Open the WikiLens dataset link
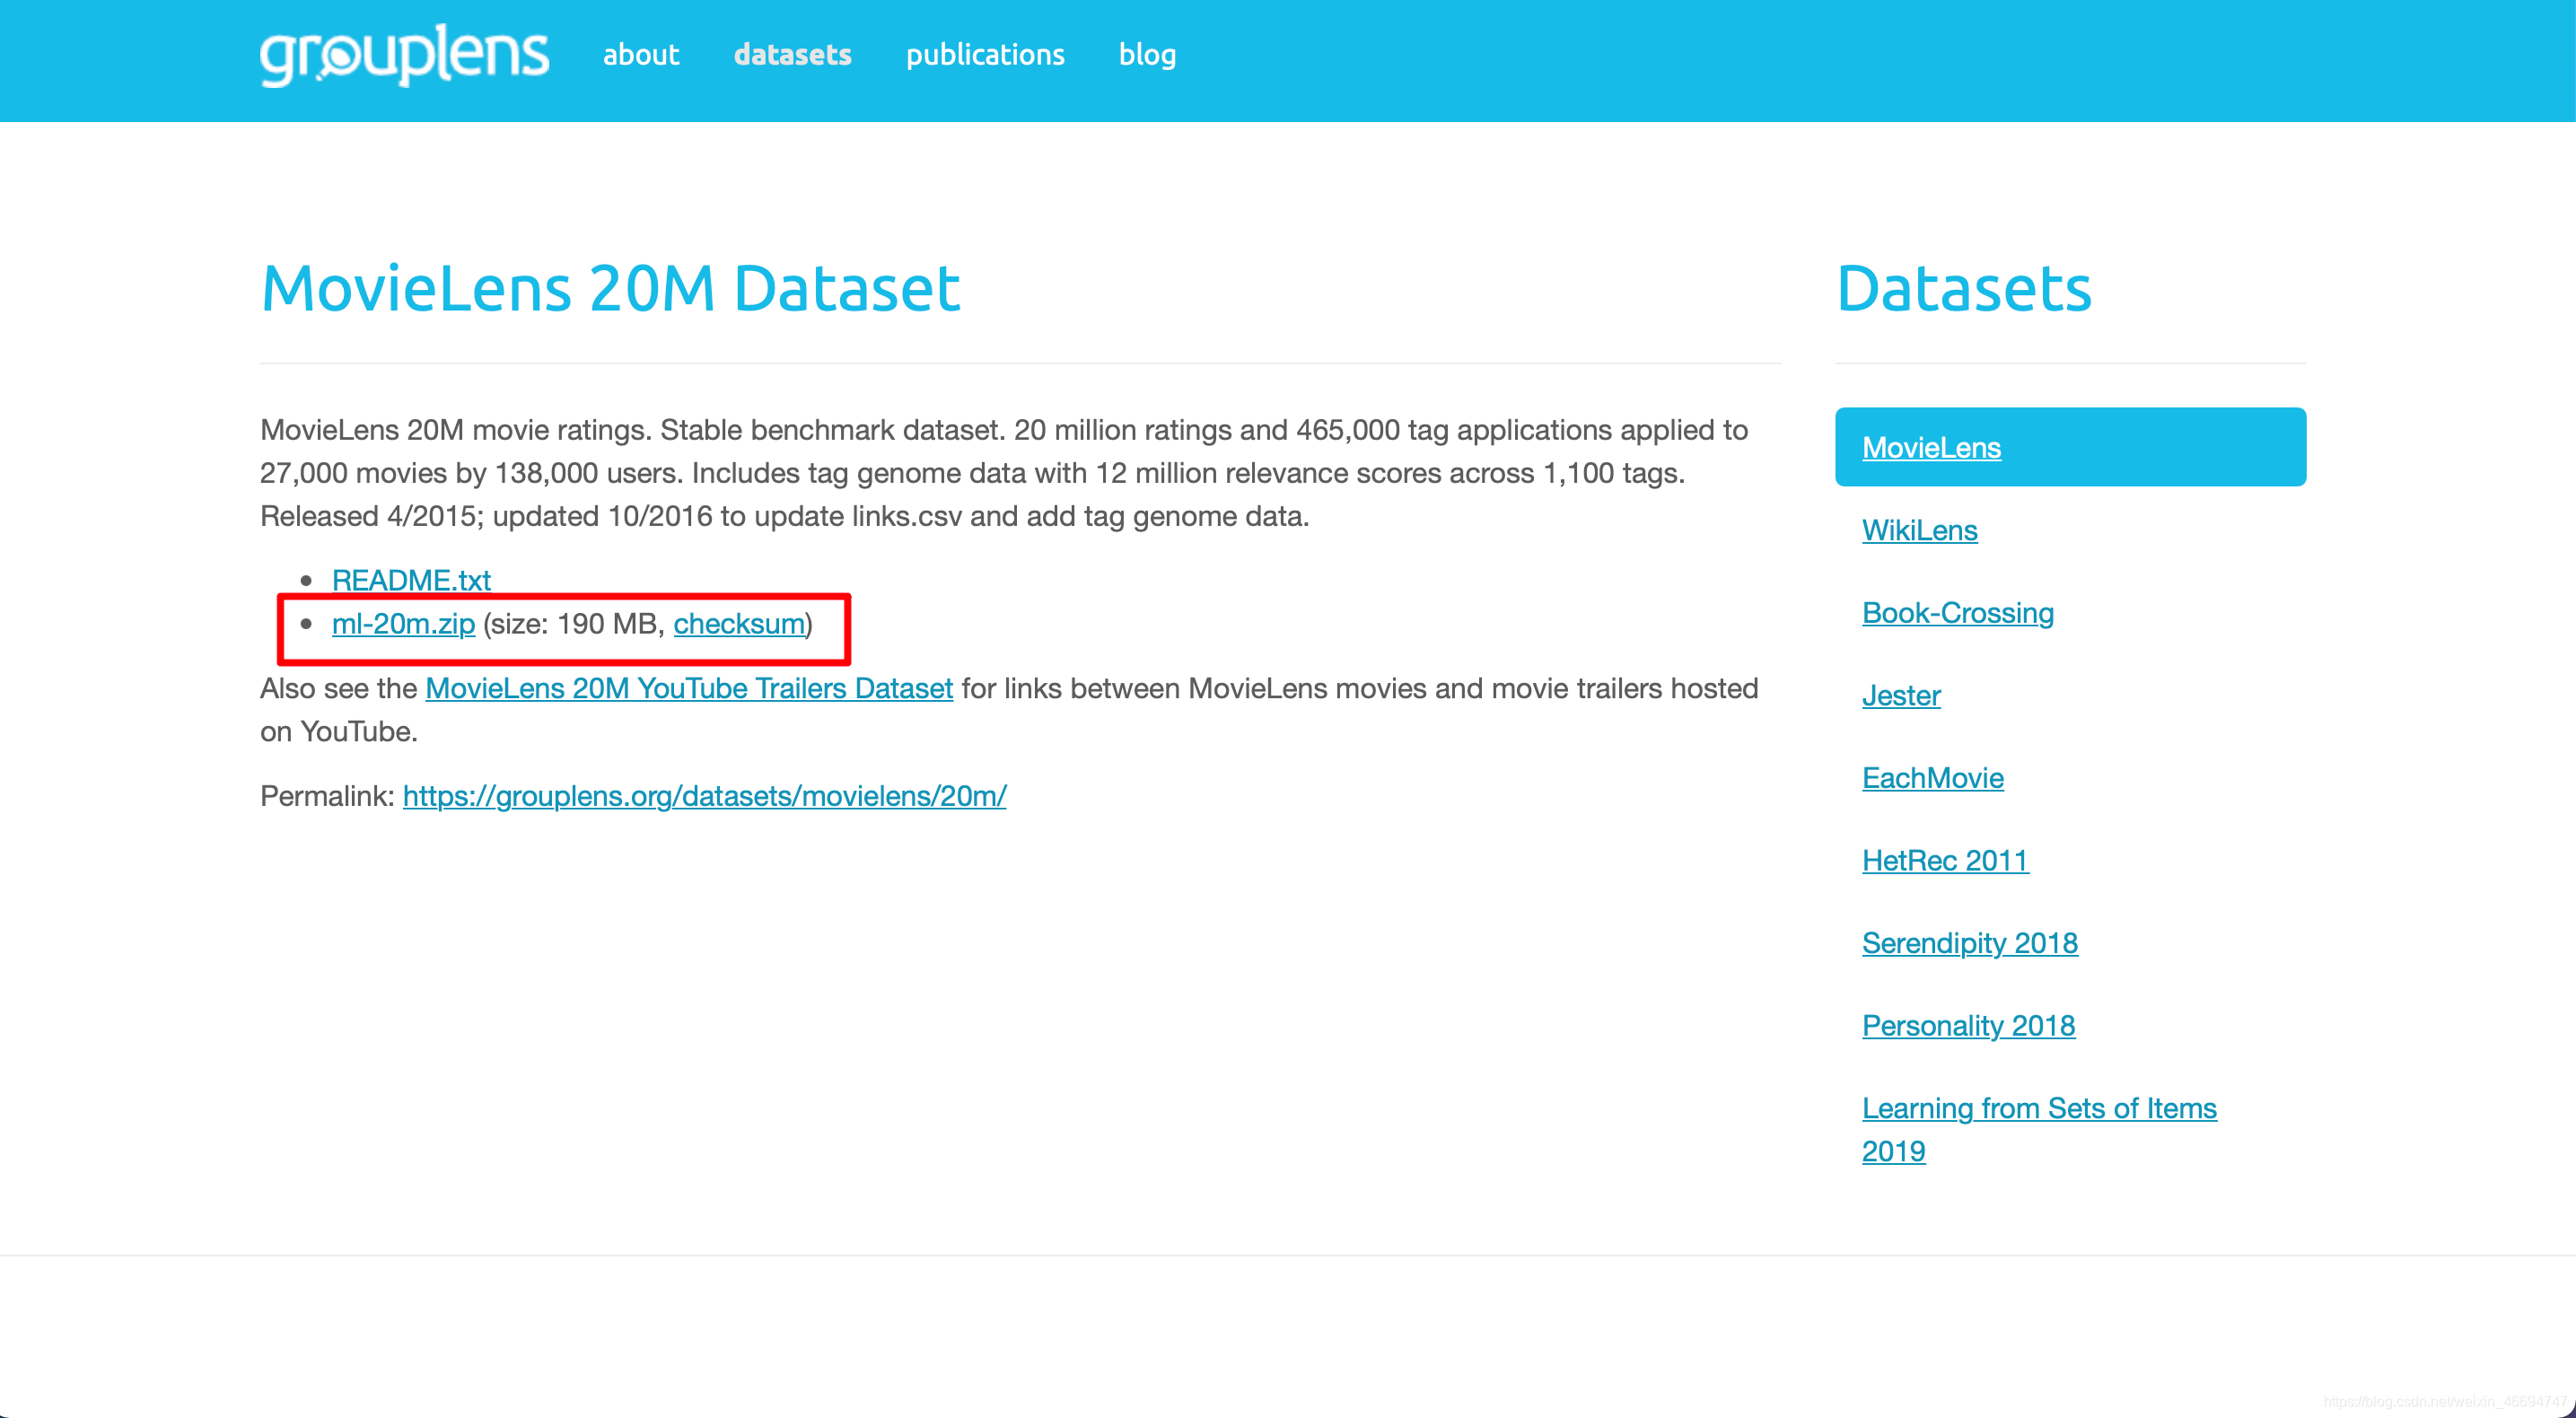Screen dimensions: 2576x1418 point(1919,530)
